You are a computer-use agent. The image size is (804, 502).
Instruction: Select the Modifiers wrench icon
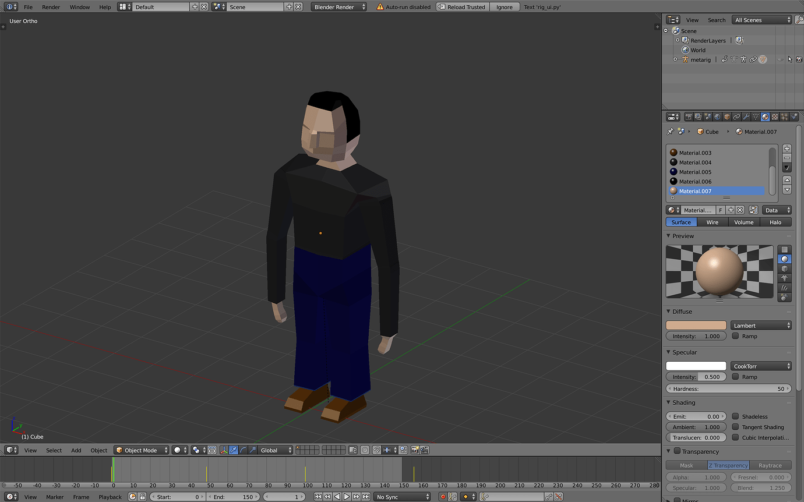[747, 116]
